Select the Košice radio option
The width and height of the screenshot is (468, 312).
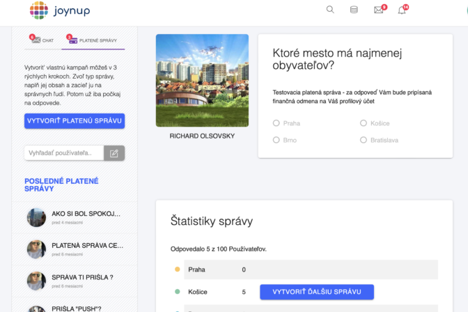coord(364,123)
